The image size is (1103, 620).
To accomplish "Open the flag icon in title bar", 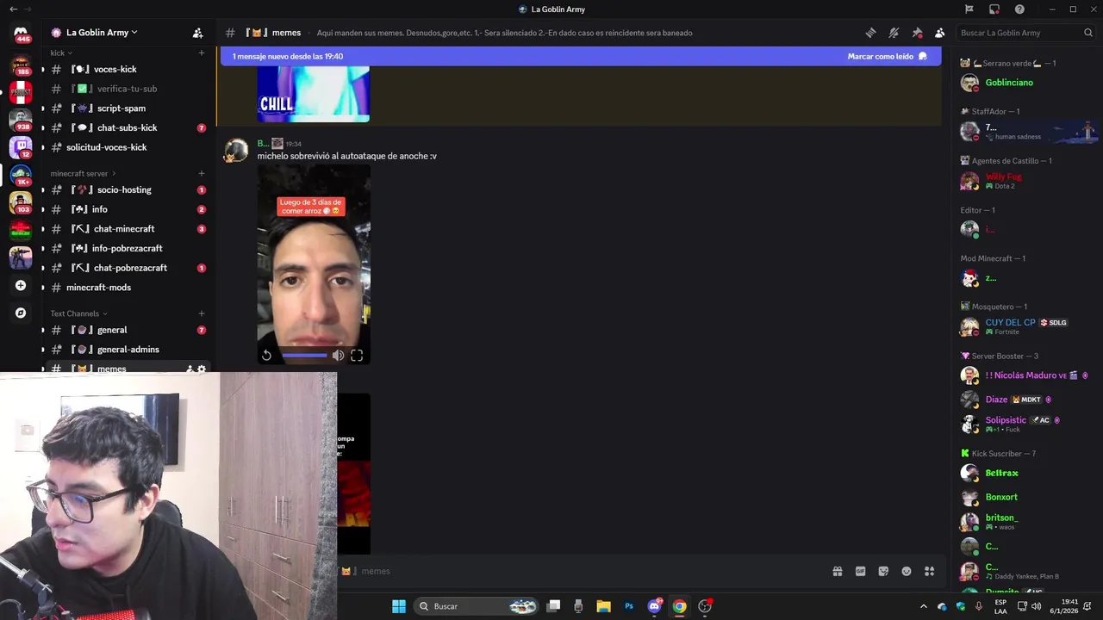I will tap(969, 9).
